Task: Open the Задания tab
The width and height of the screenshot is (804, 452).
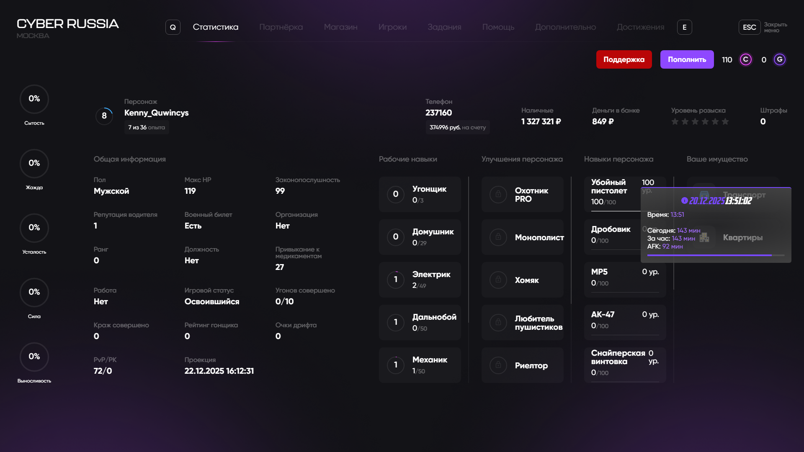Action: click(x=444, y=27)
